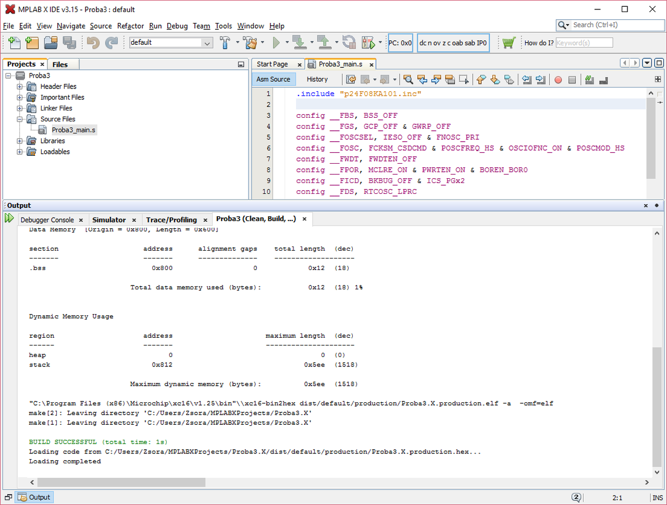This screenshot has height=505, width=667.
Task: Expand the Header Files folder
Action: click(20, 87)
